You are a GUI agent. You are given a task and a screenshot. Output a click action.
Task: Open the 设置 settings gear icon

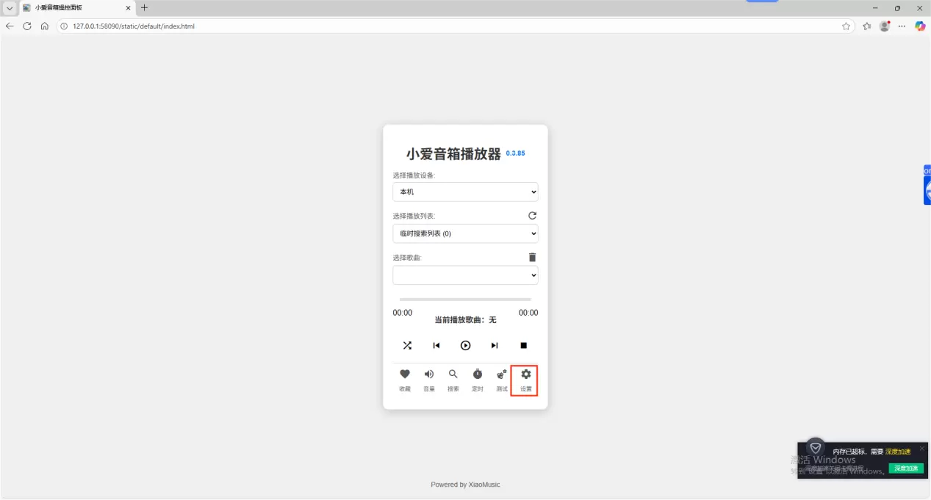(525, 374)
